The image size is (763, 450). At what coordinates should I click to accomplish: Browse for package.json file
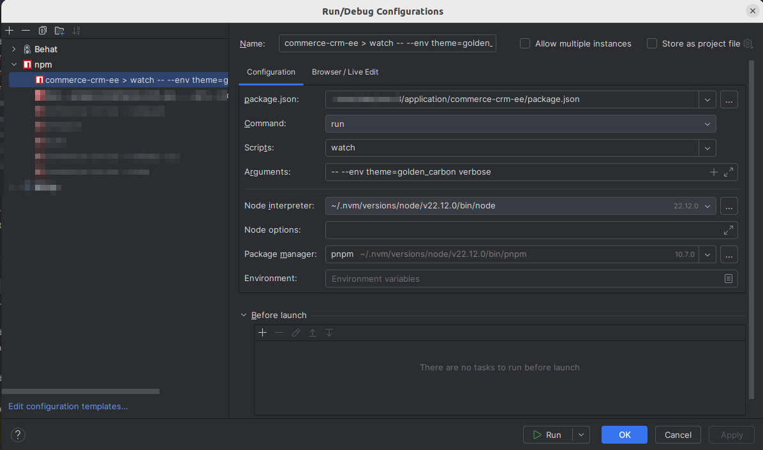pos(729,99)
